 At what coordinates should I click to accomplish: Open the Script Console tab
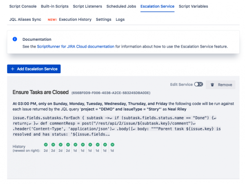click(23, 7)
